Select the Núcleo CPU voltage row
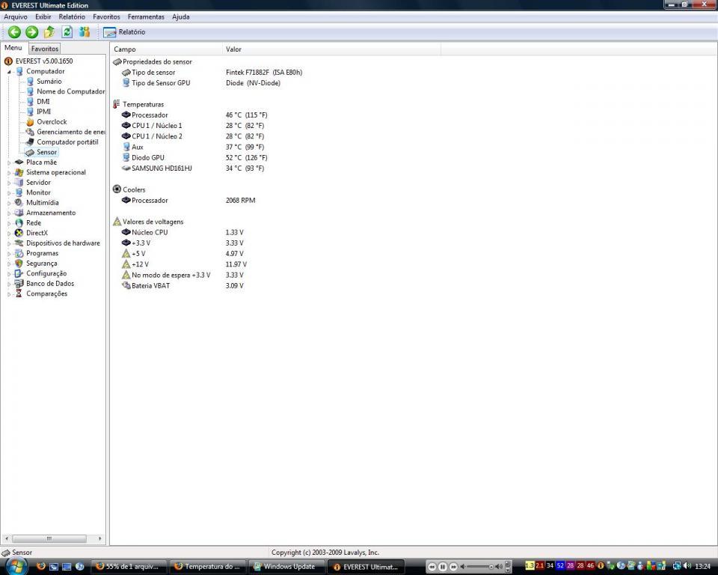The width and height of the screenshot is (718, 575). tap(182, 233)
